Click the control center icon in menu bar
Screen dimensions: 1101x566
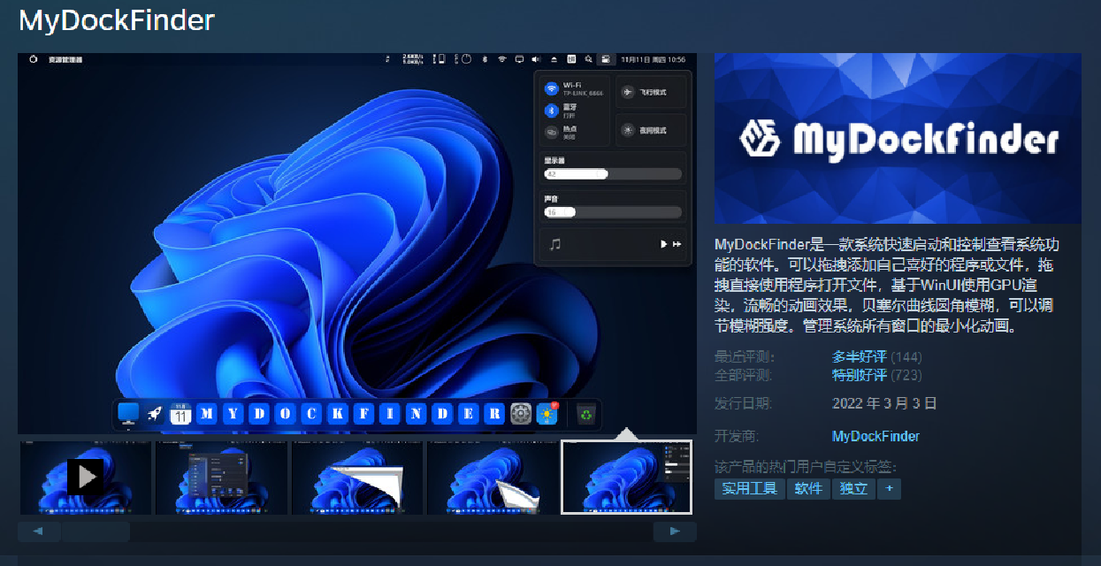[606, 59]
